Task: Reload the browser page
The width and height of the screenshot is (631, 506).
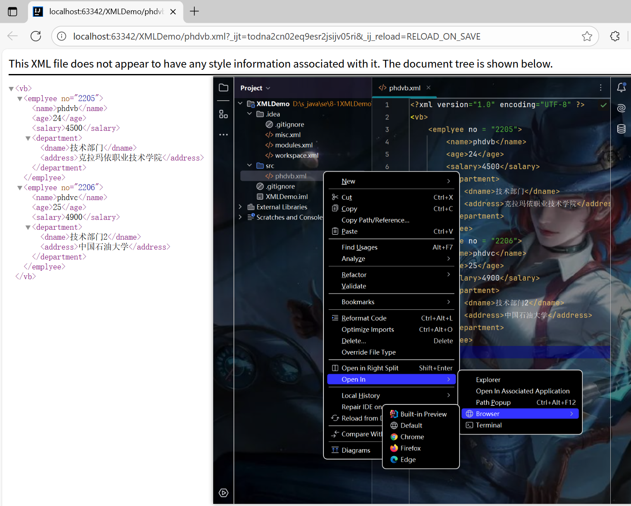Action: (36, 36)
